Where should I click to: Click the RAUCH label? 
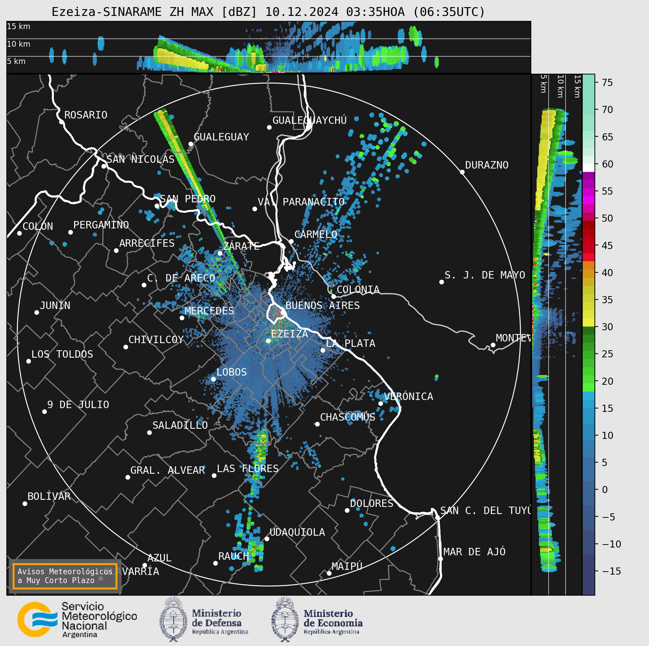[x=233, y=556]
